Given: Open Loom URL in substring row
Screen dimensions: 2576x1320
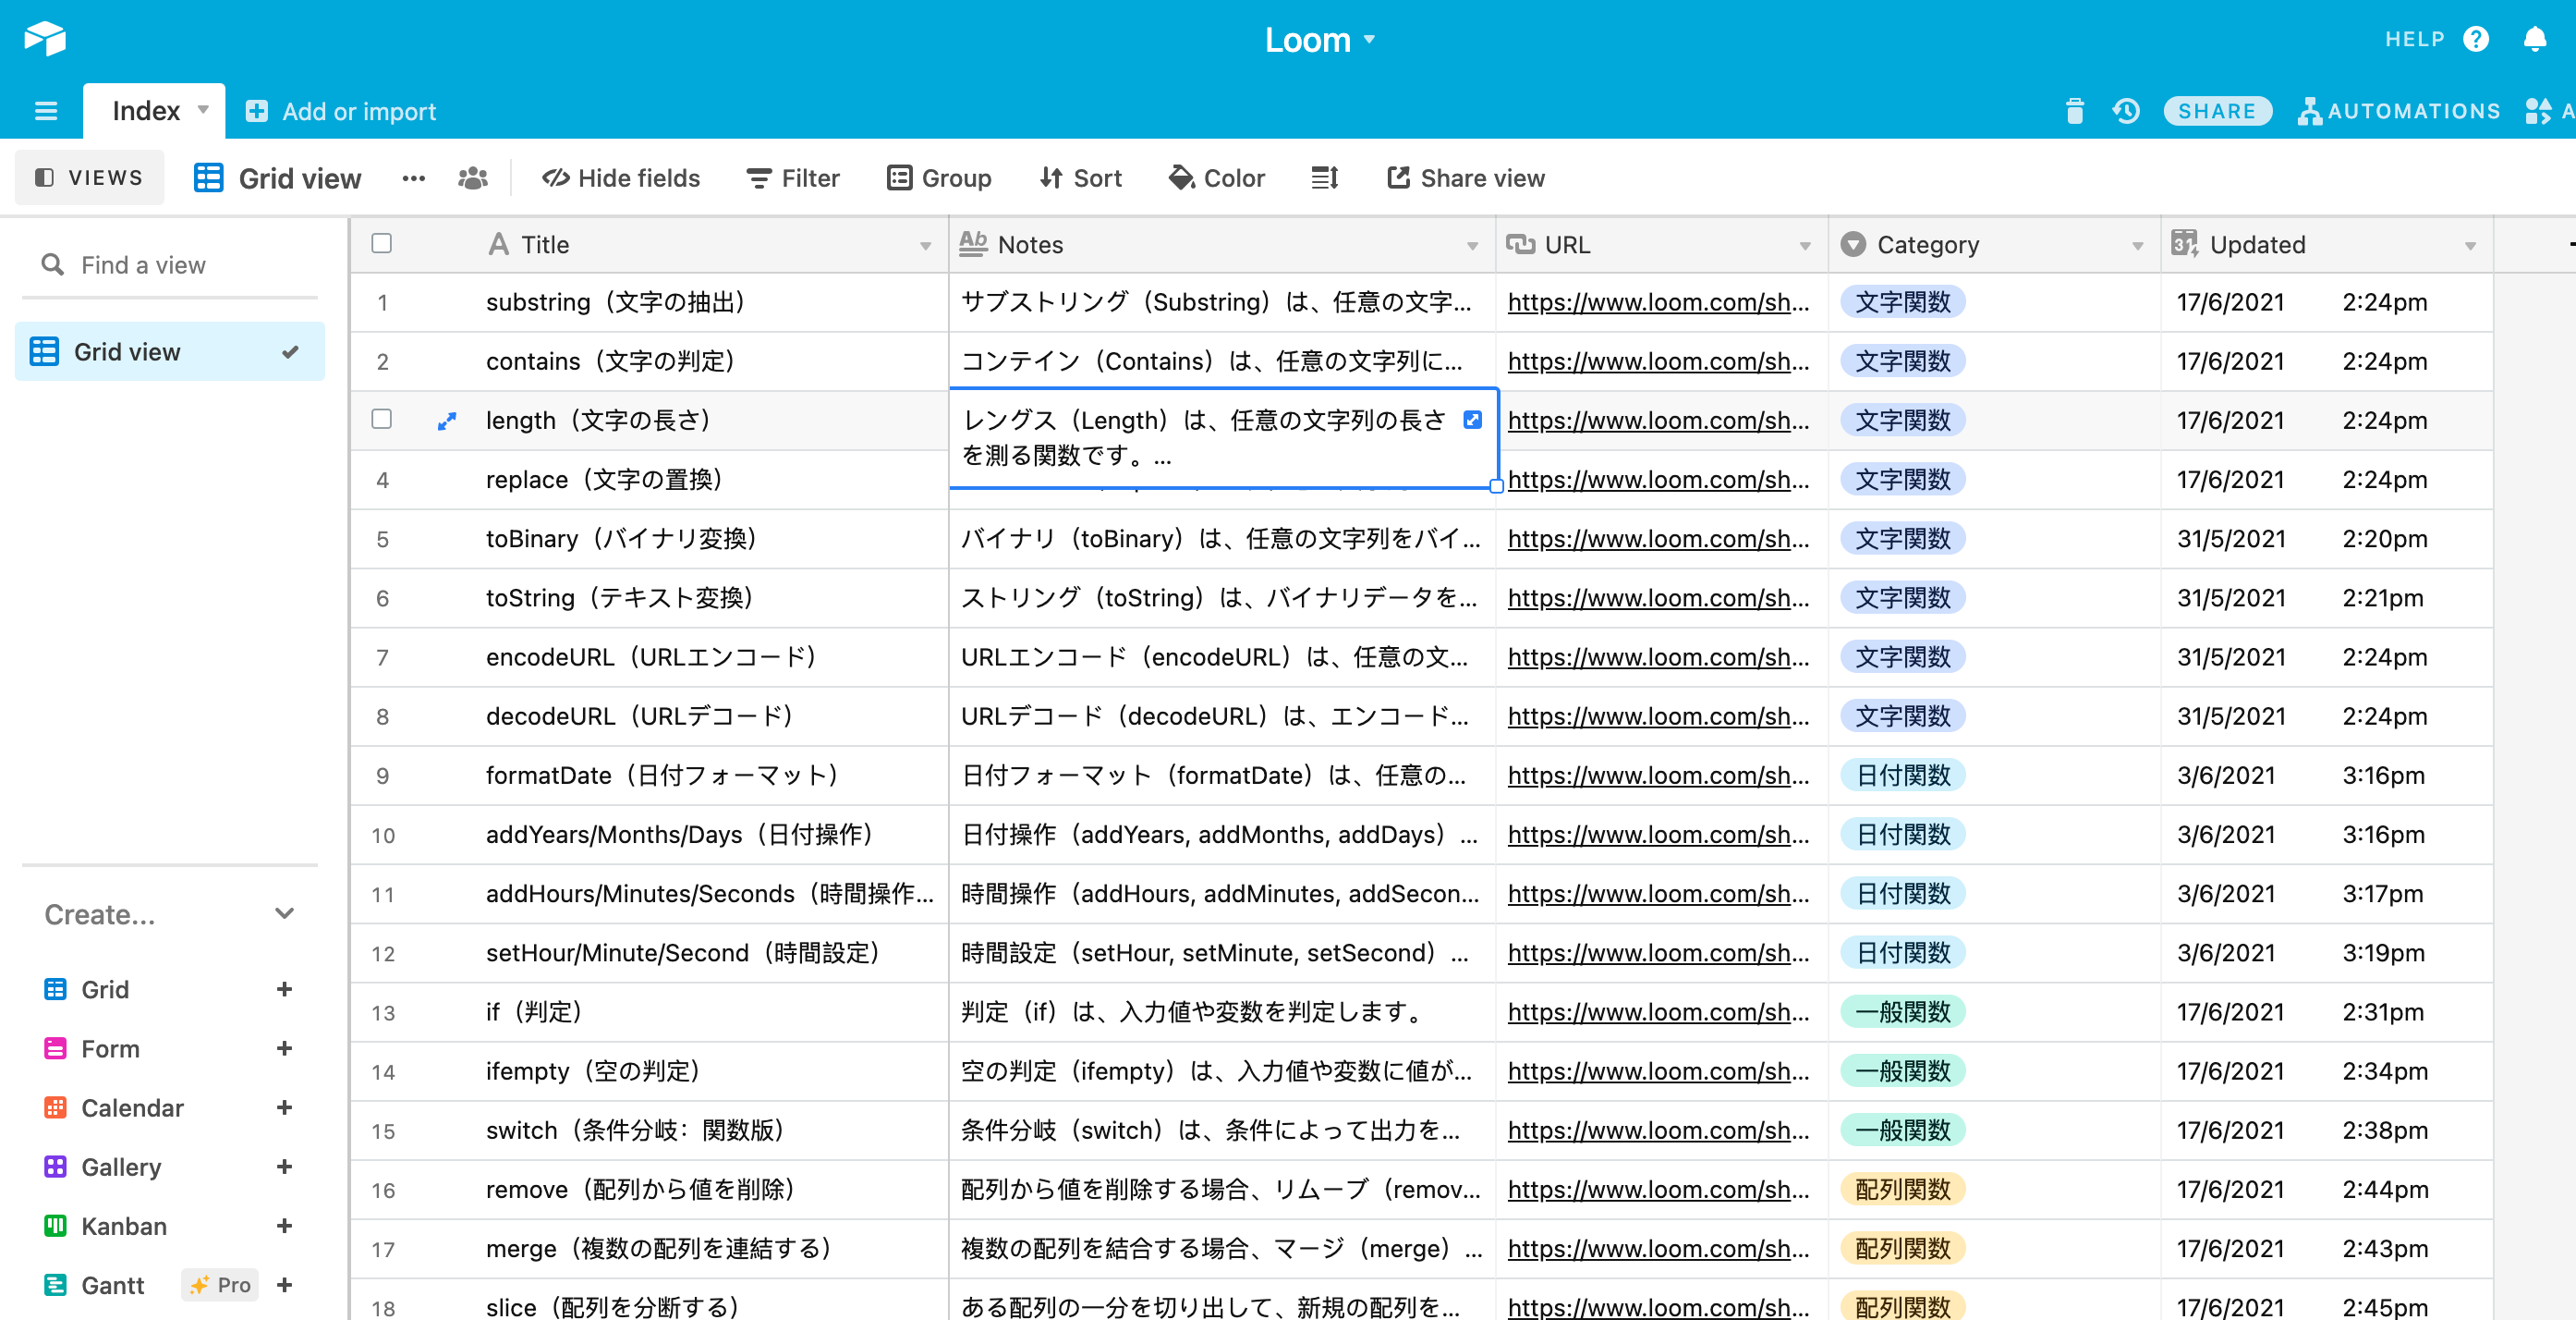Looking at the screenshot, I should (x=1658, y=302).
